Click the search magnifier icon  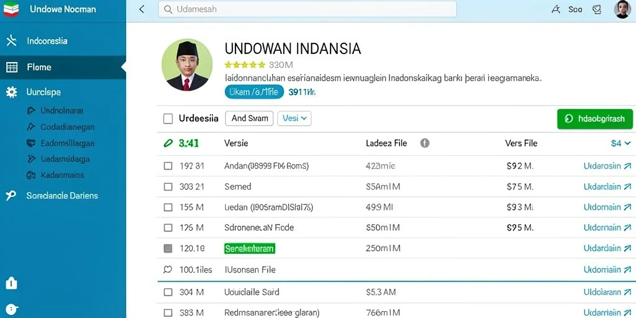(x=168, y=9)
